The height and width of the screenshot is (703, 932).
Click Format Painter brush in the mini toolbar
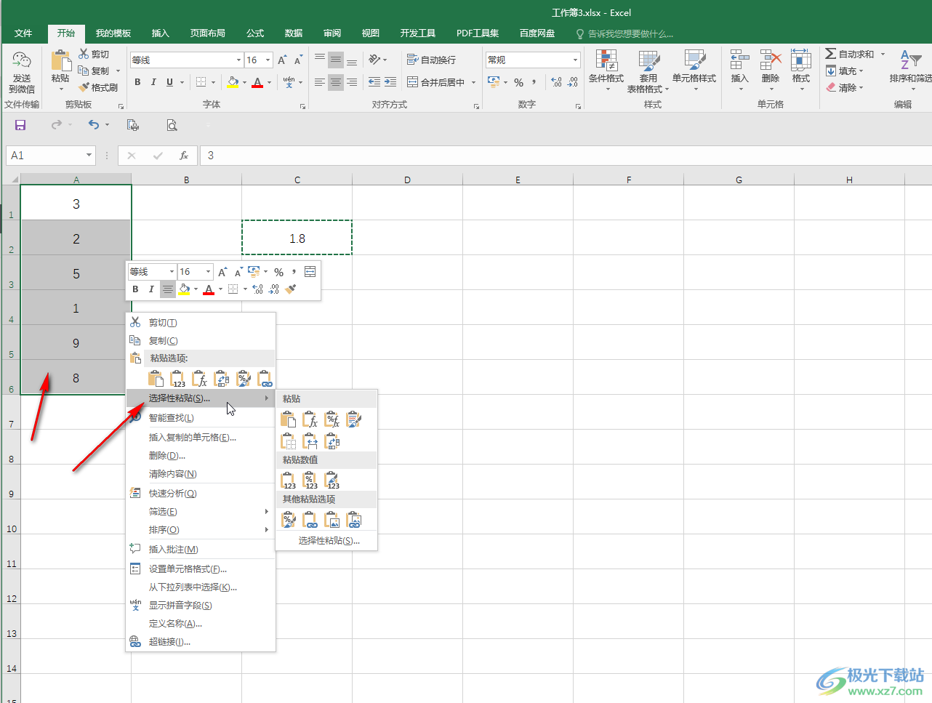point(291,289)
